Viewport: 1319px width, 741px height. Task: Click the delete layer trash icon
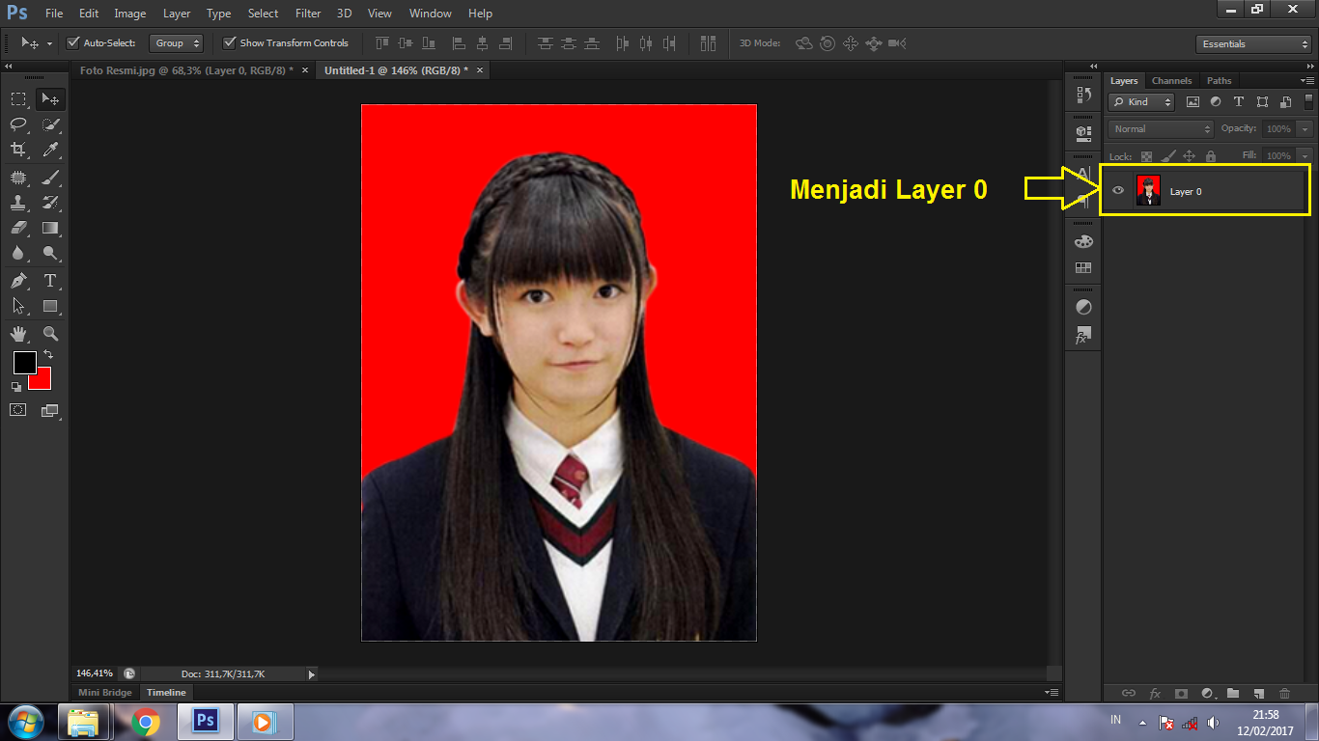(x=1284, y=693)
